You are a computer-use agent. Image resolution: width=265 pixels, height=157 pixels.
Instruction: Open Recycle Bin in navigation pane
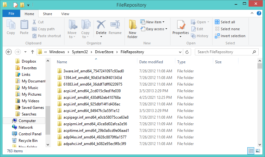click(25, 141)
